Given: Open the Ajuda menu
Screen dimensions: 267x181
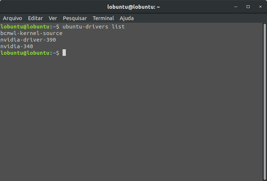Looking at the screenshot, I should (x=126, y=18).
